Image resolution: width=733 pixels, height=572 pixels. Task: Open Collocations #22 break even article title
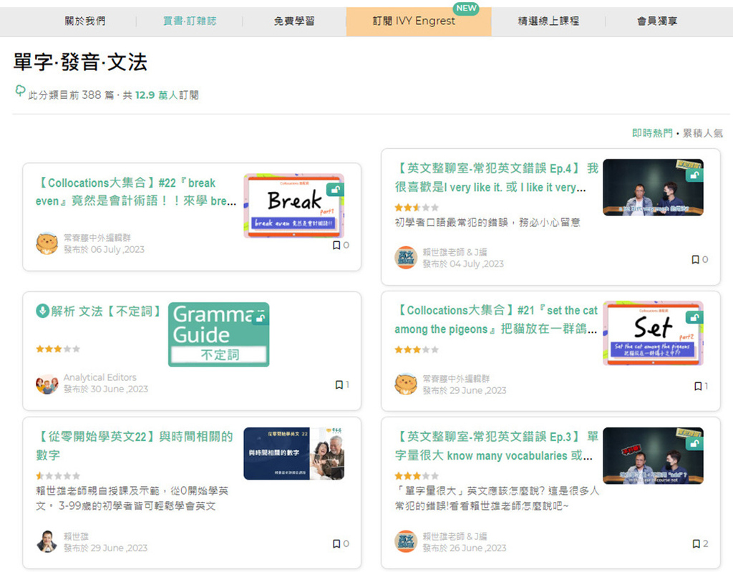(x=136, y=192)
